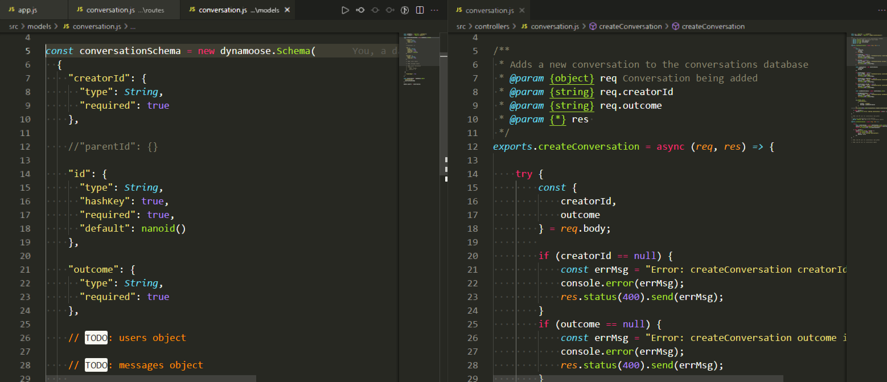The image size is (887, 382).
Task: Open last 'createConversation' breadcrumb symbol
Action: click(713, 26)
